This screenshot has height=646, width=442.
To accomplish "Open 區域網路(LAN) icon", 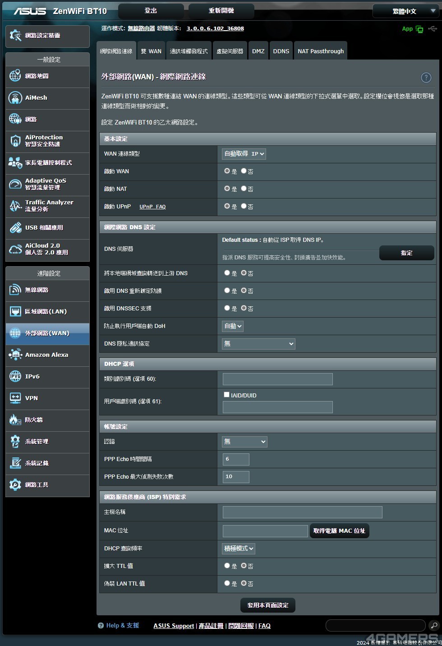I will coord(15,311).
